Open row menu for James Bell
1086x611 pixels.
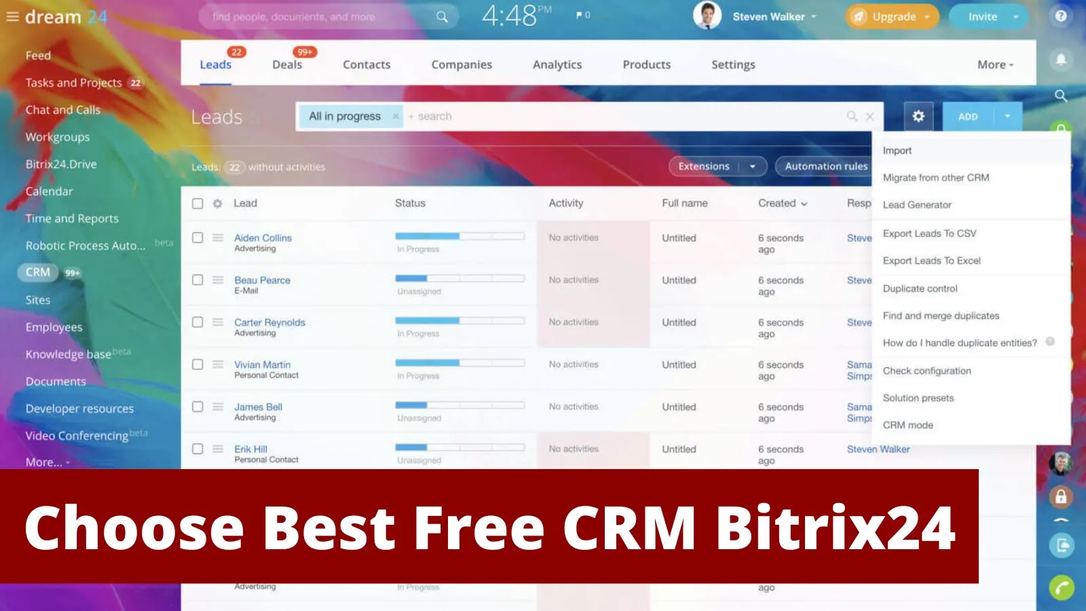pos(218,407)
